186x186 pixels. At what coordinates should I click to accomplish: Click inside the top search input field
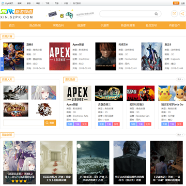[x=127, y=14]
